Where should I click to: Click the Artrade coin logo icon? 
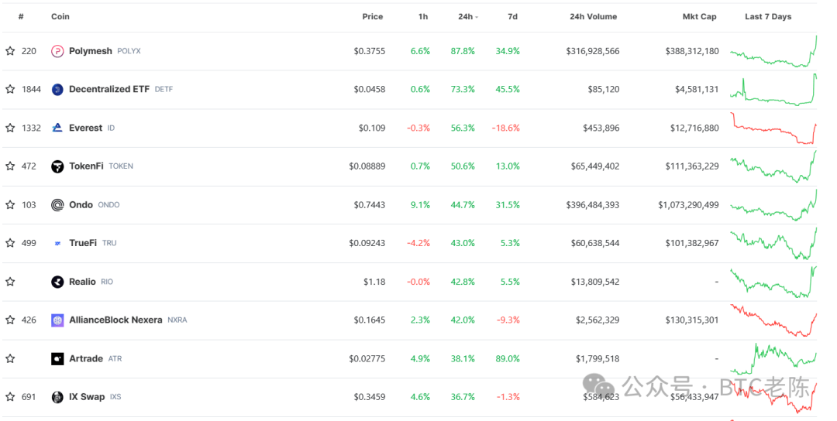click(x=57, y=359)
